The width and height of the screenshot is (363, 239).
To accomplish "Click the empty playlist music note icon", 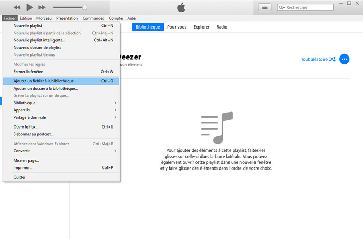I will pos(217,128).
